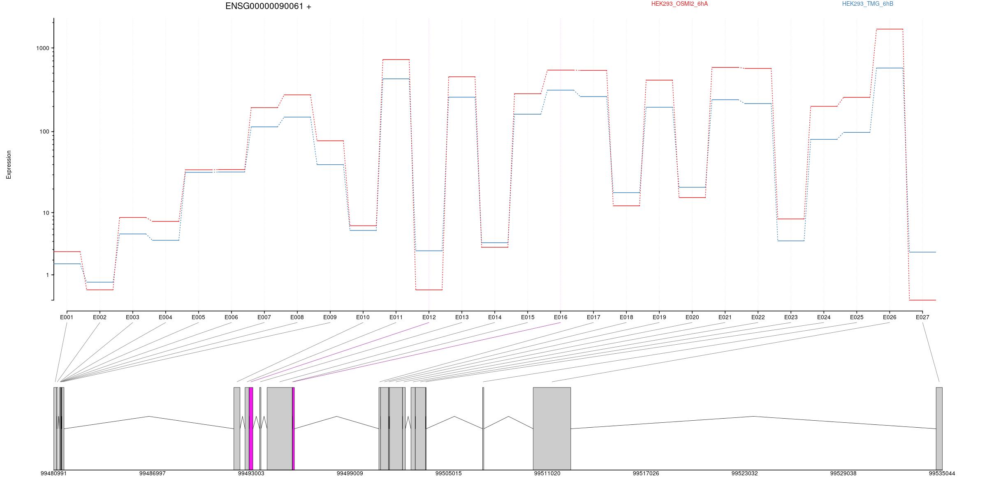Image resolution: width=987 pixels, height=493 pixels.
Task: Click genomic coordinate 99535044
Action: pos(942,473)
